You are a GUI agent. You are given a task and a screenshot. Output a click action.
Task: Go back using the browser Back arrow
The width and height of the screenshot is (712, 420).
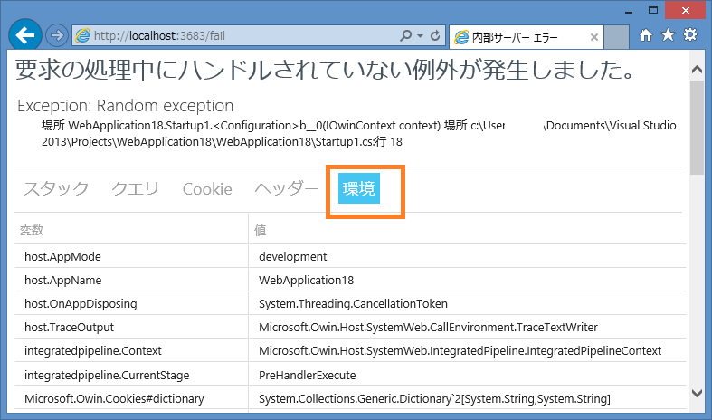coord(25,35)
